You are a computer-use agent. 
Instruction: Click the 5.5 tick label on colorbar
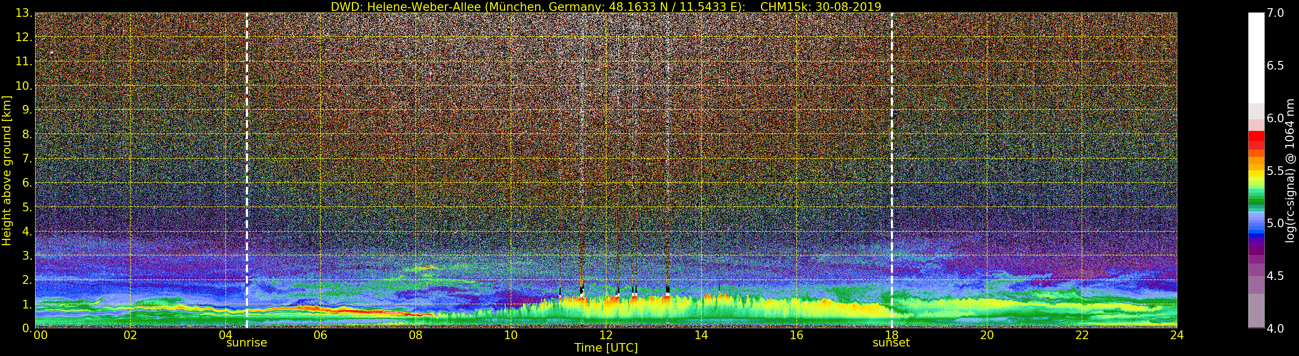click(x=1275, y=171)
